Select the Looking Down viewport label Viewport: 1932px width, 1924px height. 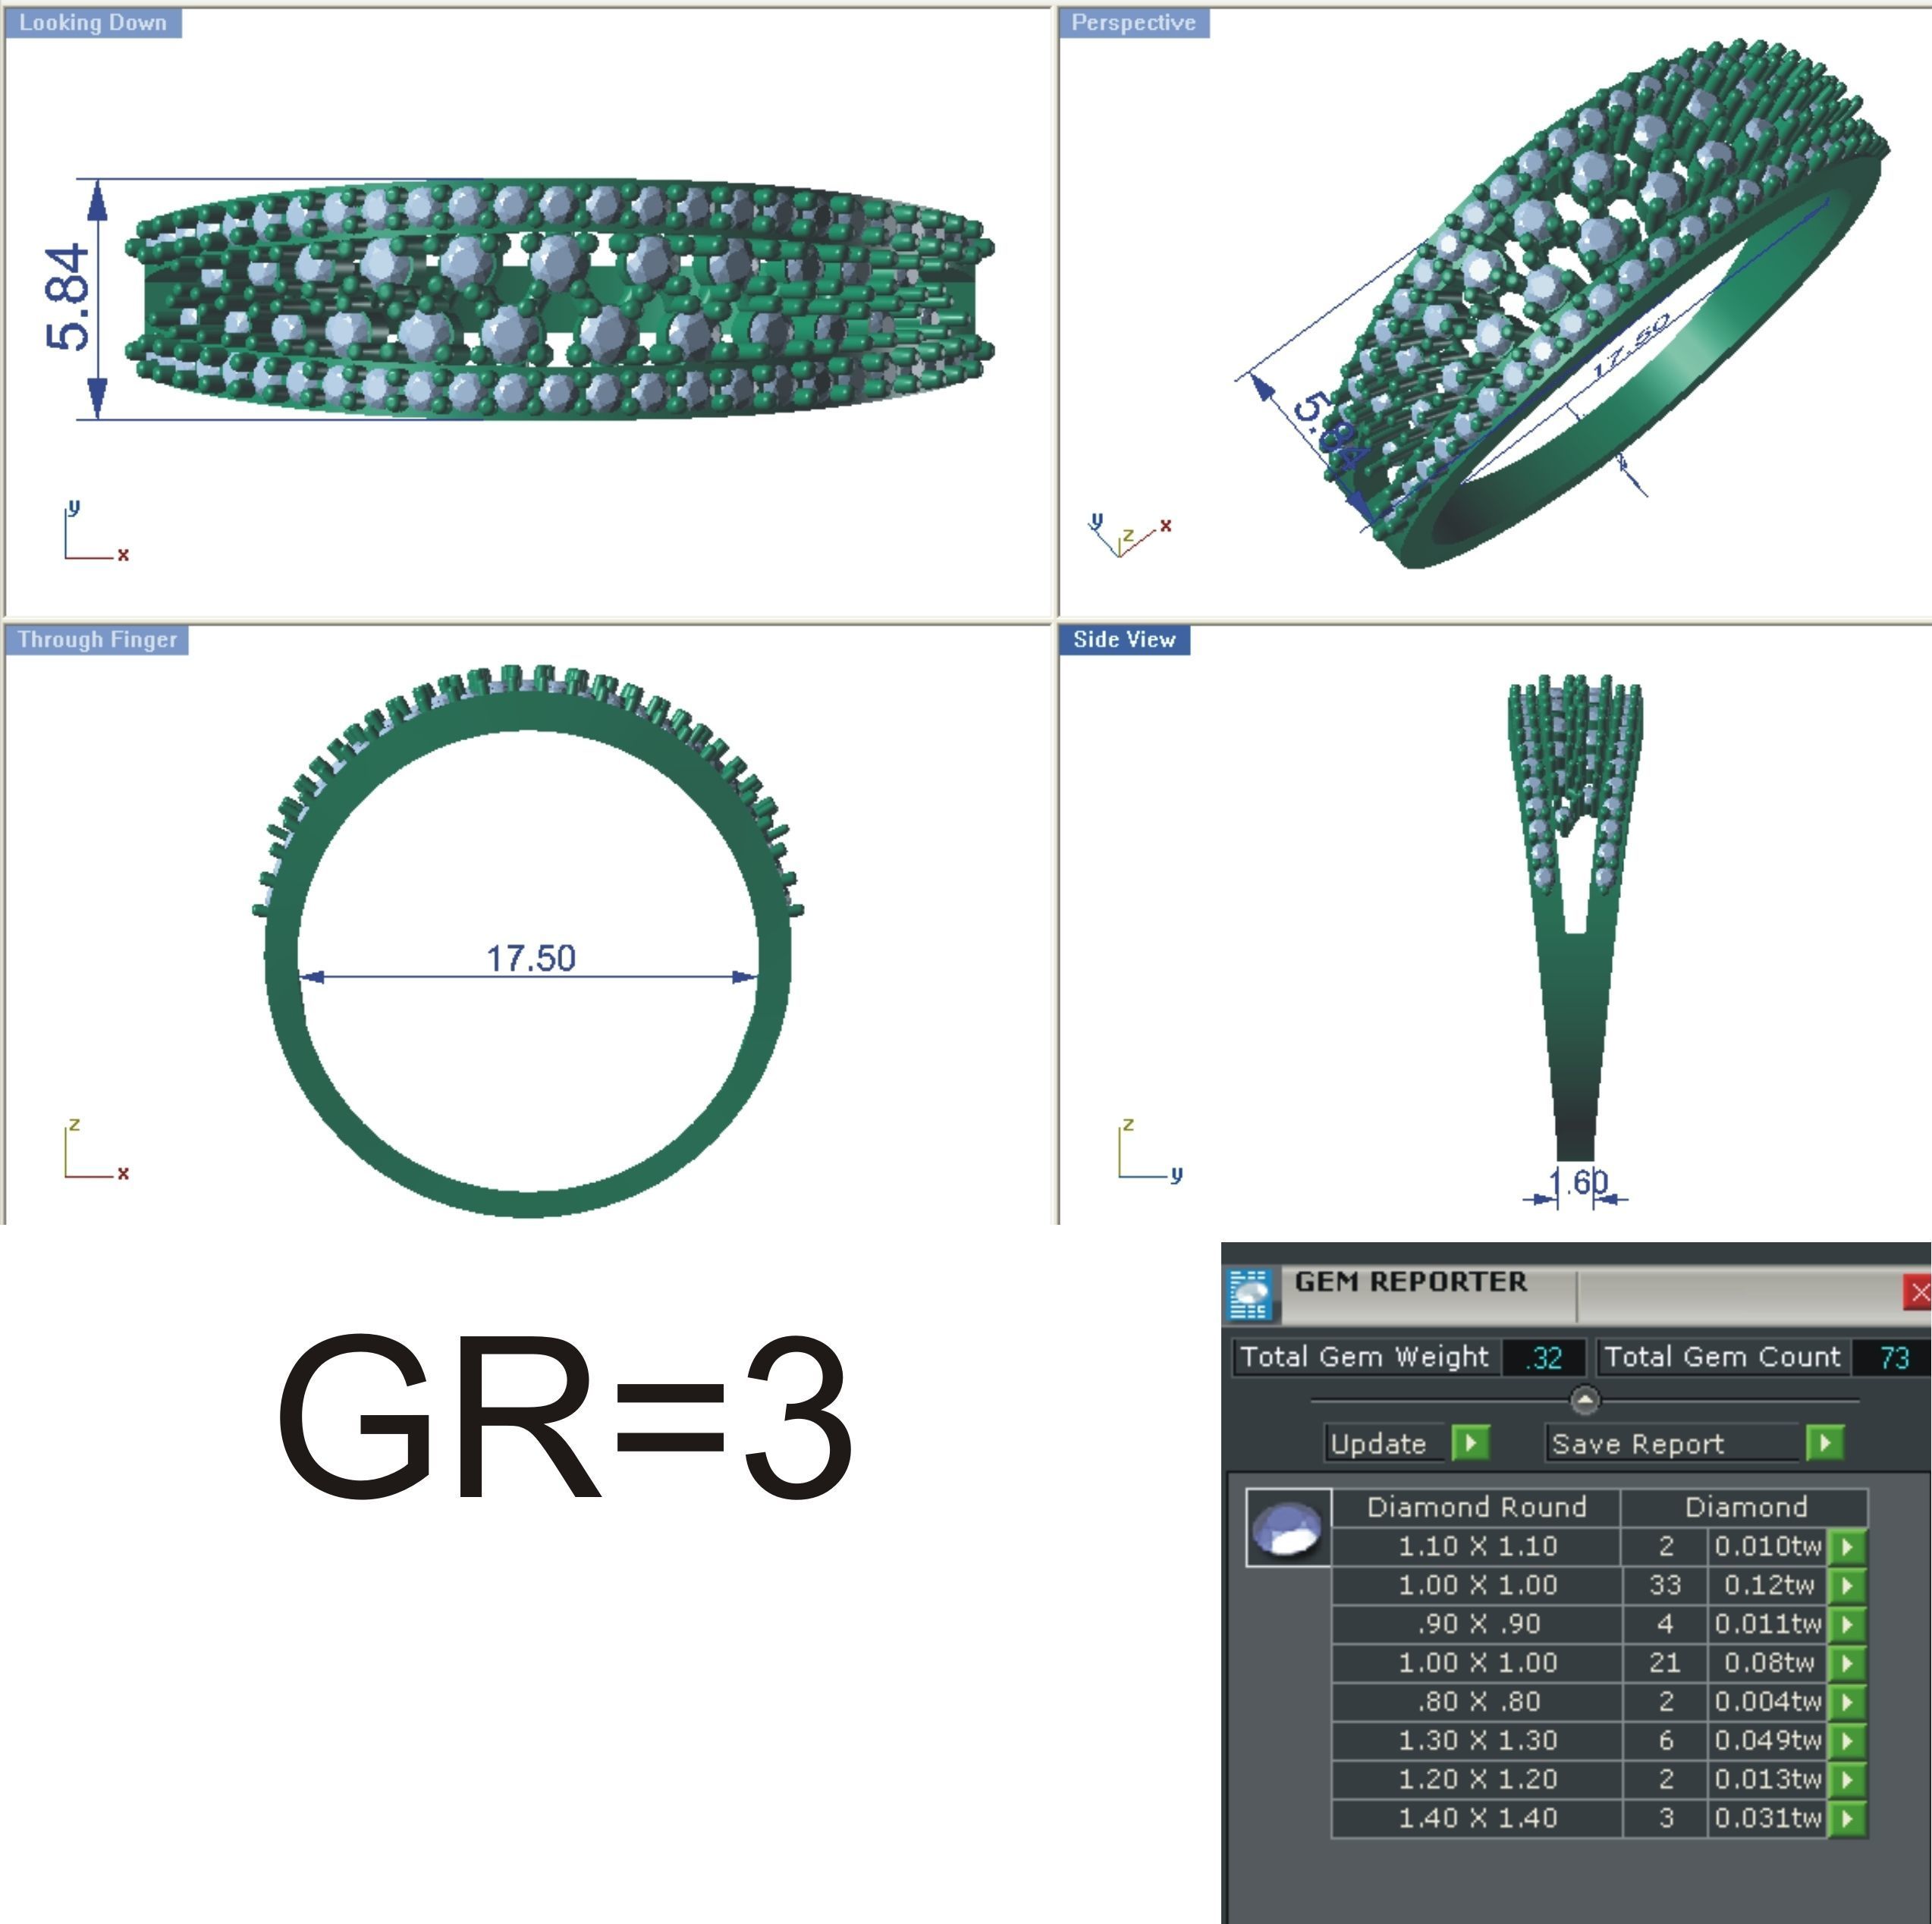point(93,23)
